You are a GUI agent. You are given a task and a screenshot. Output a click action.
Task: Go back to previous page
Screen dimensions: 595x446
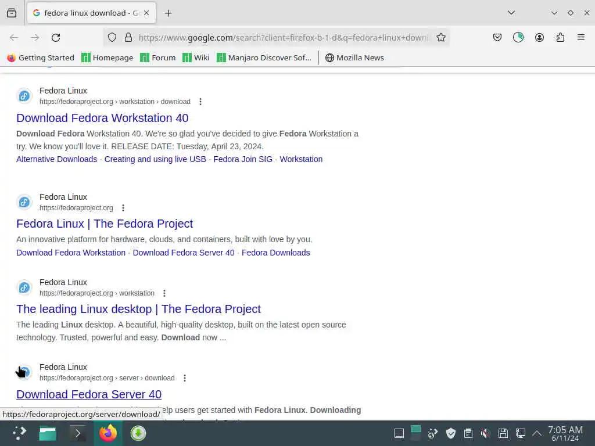[14, 38]
